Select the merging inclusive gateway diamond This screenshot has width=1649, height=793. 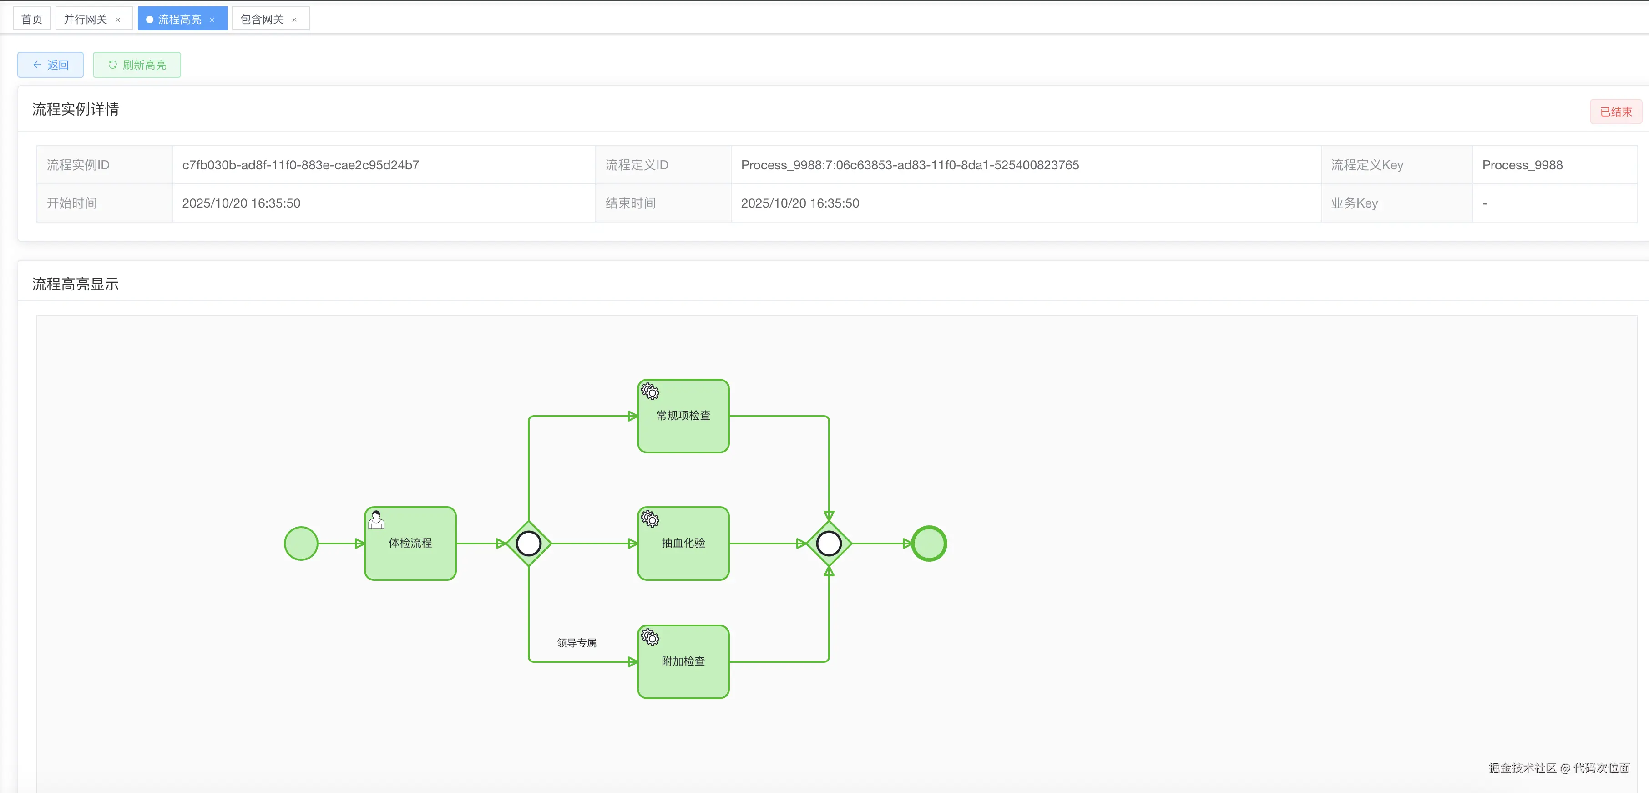[x=829, y=543]
